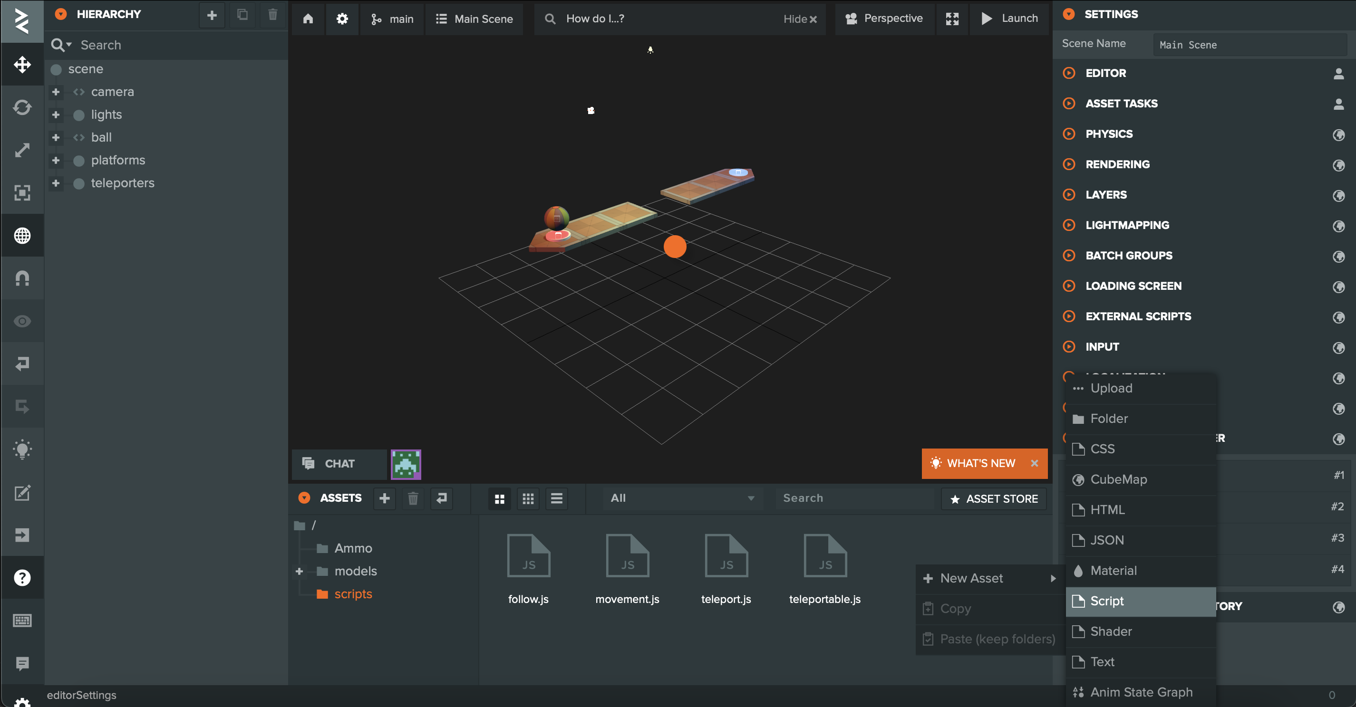Open the help question mark icon
1356x707 pixels.
(22, 578)
